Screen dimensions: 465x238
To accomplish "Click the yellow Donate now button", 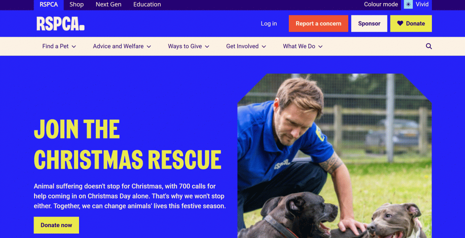I will [x=56, y=225].
